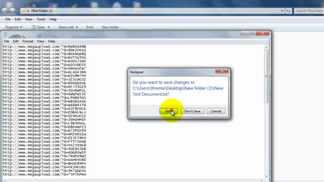Screen dimensions: 324x182
Task: Close the Notepad save dialog
Action: tap(222, 71)
